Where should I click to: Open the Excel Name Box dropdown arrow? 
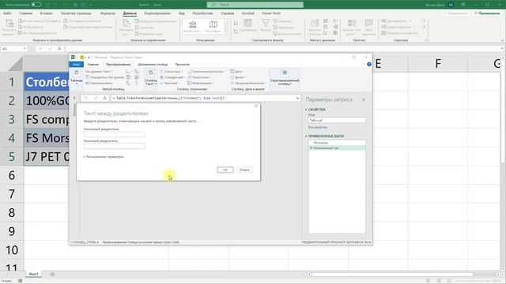(x=25, y=48)
